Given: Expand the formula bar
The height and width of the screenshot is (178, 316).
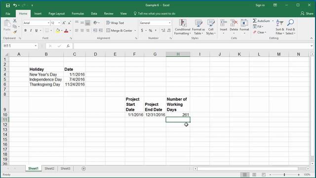Looking at the screenshot, I should point(312,46).
